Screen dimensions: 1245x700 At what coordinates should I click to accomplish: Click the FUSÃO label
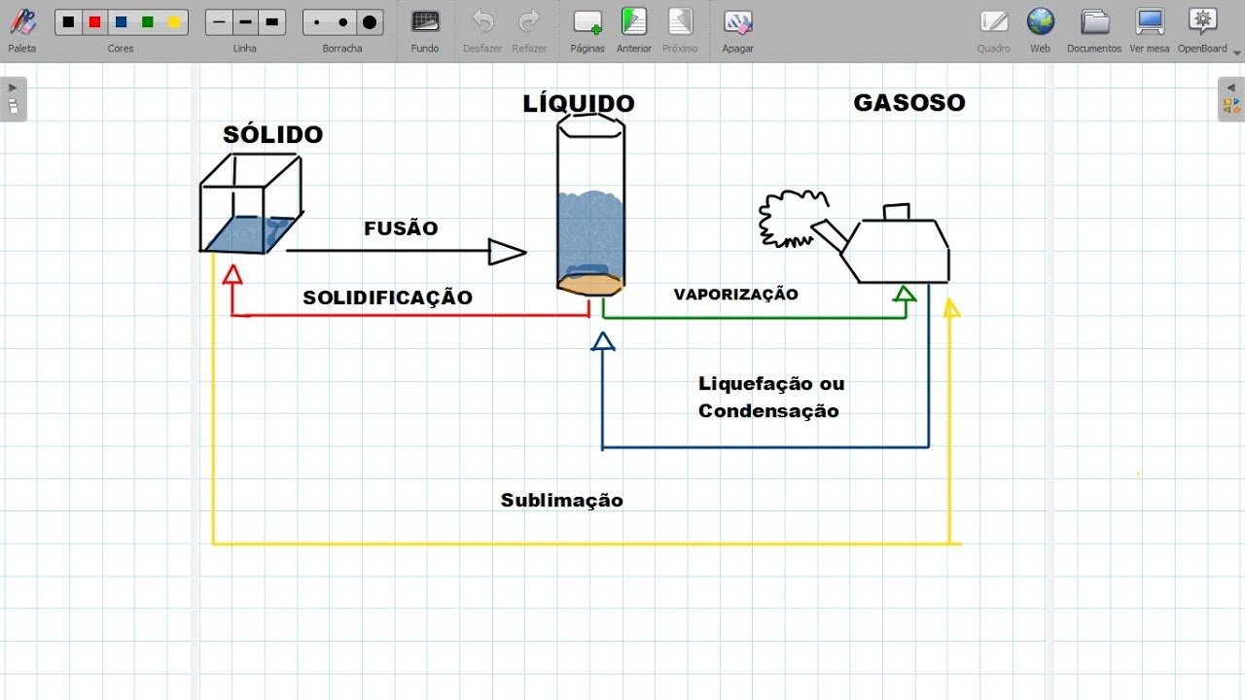[401, 228]
